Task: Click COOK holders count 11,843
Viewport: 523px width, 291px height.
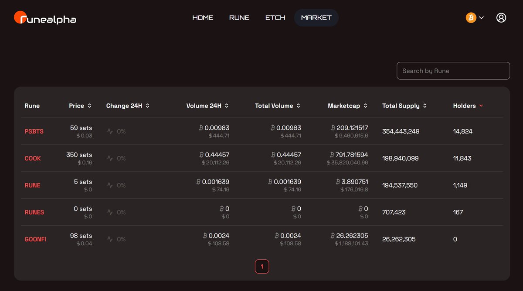Action: click(462, 158)
